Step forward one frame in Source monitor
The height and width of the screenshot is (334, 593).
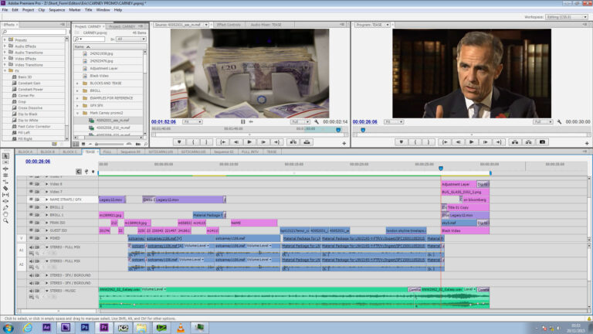[x=263, y=142]
